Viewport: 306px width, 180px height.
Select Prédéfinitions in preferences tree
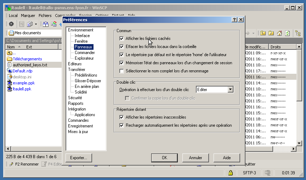pyautogui.click(x=86, y=75)
